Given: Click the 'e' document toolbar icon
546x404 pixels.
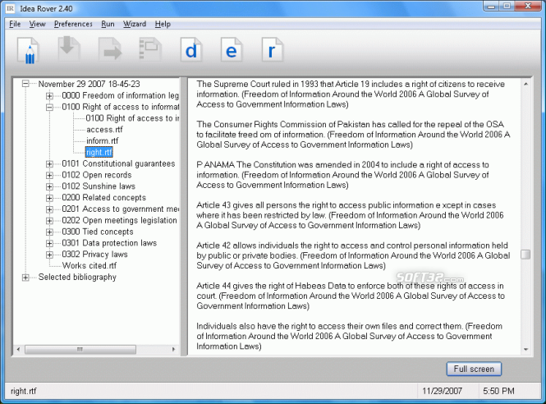Looking at the screenshot, I should (x=232, y=50).
